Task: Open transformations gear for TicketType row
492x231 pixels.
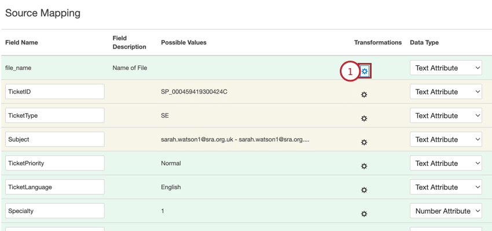Action: point(364,118)
